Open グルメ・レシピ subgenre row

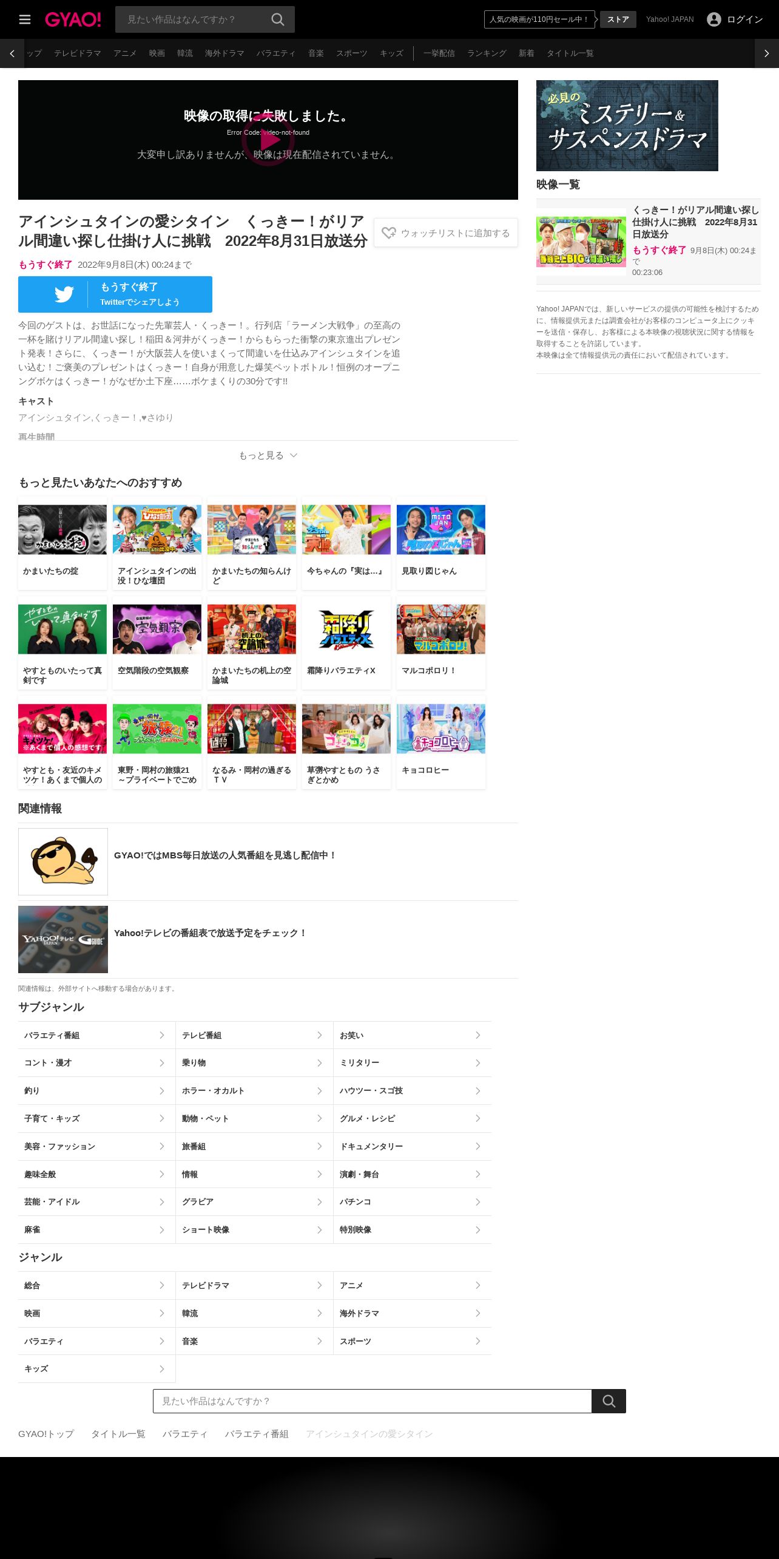(413, 1118)
